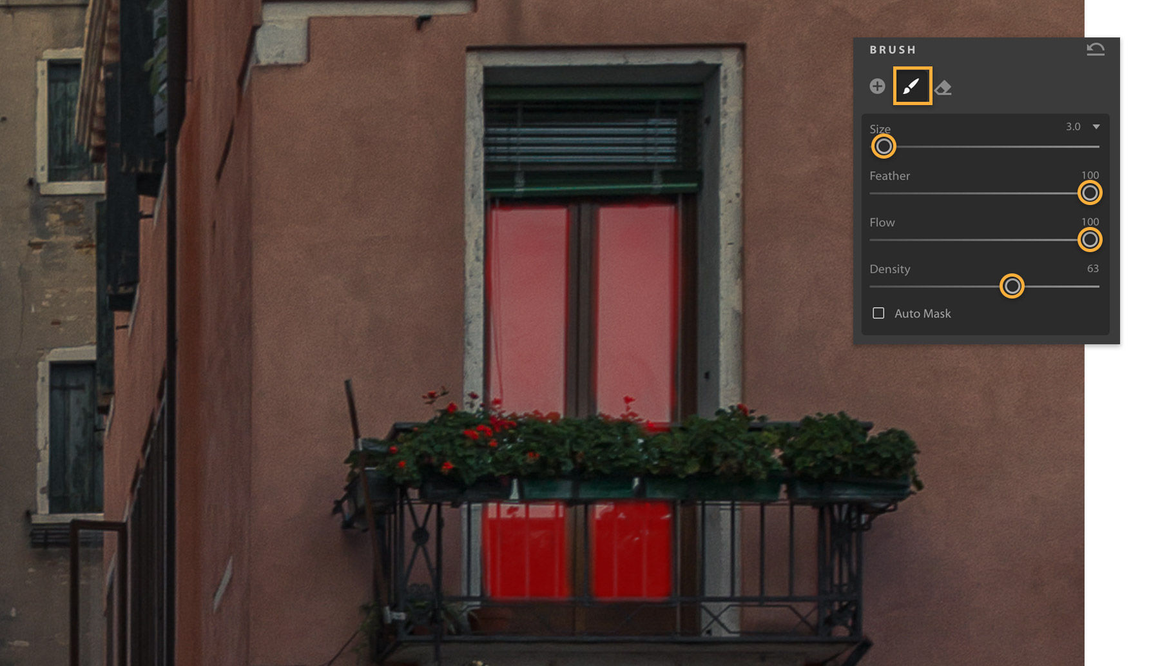Click the Density label in the panel
The height and width of the screenshot is (666, 1160).
pos(890,269)
